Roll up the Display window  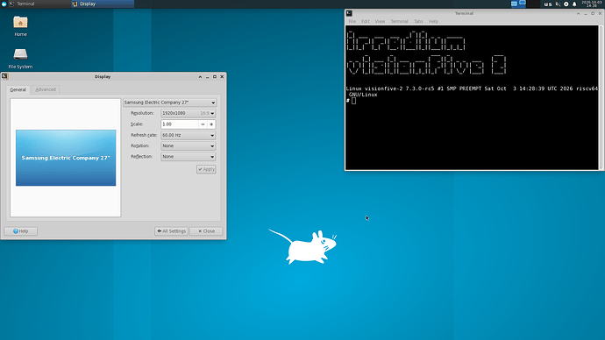coord(200,77)
